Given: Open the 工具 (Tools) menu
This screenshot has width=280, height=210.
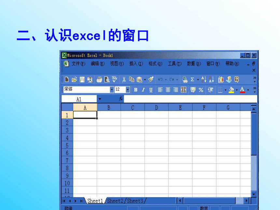Looking at the screenshot, I should [175, 63].
